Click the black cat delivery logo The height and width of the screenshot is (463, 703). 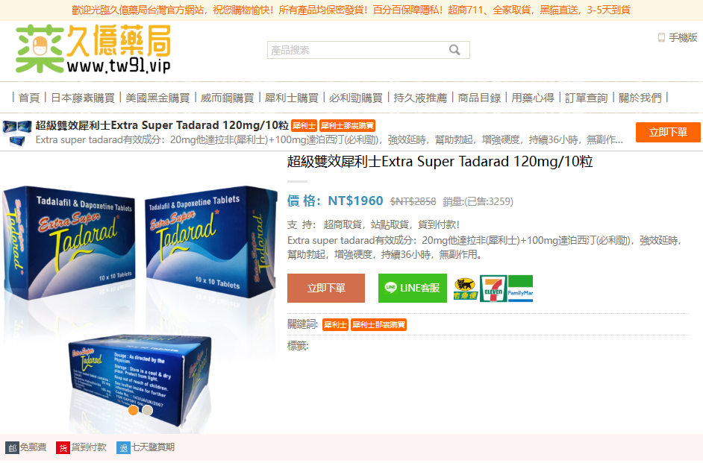point(465,289)
